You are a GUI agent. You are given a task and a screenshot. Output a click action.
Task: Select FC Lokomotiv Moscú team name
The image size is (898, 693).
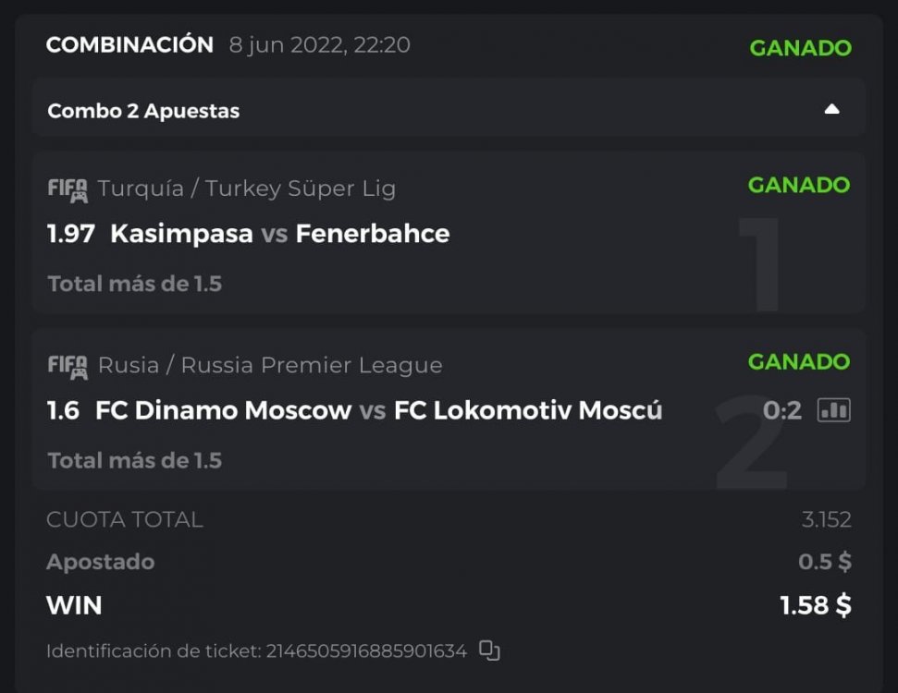click(527, 410)
